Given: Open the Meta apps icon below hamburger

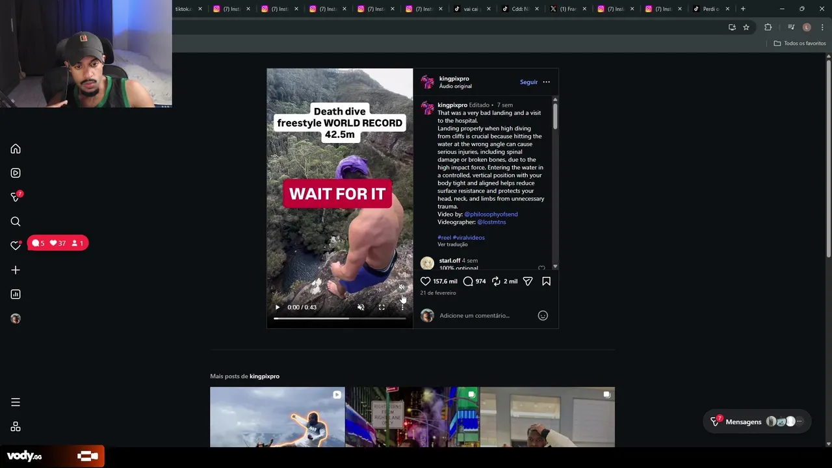Looking at the screenshot, I should point(16,427).
